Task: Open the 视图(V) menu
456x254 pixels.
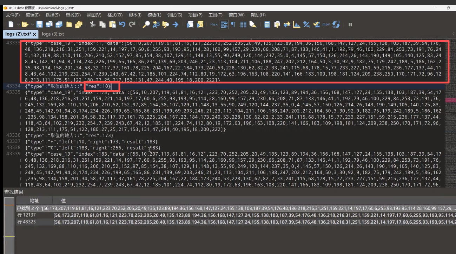Action: click(x=94, y=15)
